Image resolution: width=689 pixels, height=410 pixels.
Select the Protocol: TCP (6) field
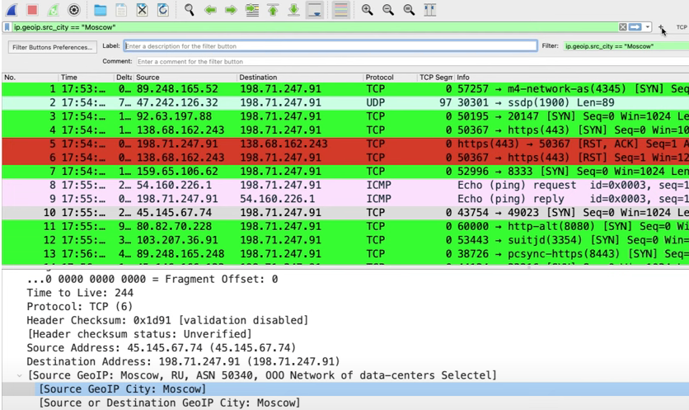pyautogui.click(x=80, y=307)
